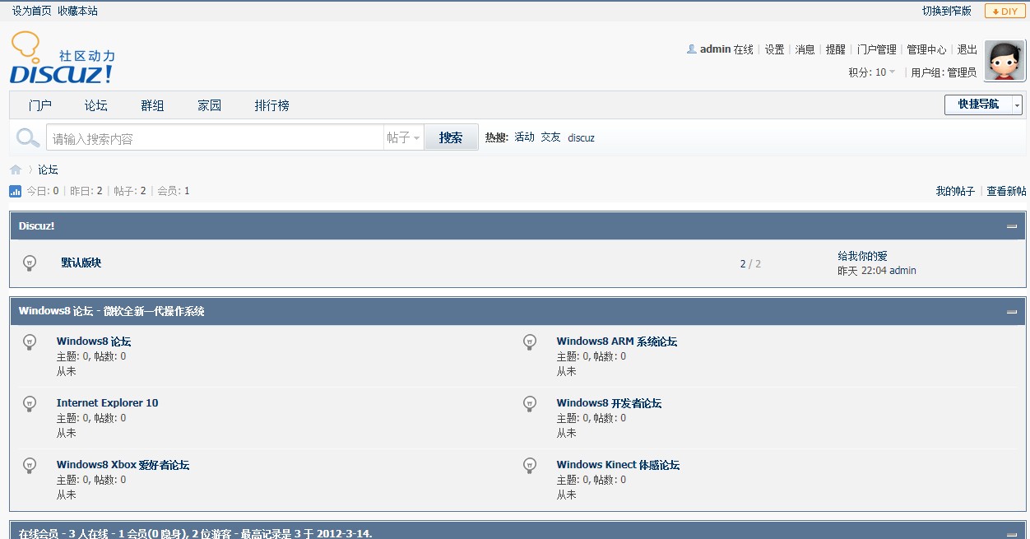Image resolution: width=1030 pixels, height=539 pixels.
Task: Click the lightbulb icon beside Windows Kinect 体感论坛
Action: point(531,465)
